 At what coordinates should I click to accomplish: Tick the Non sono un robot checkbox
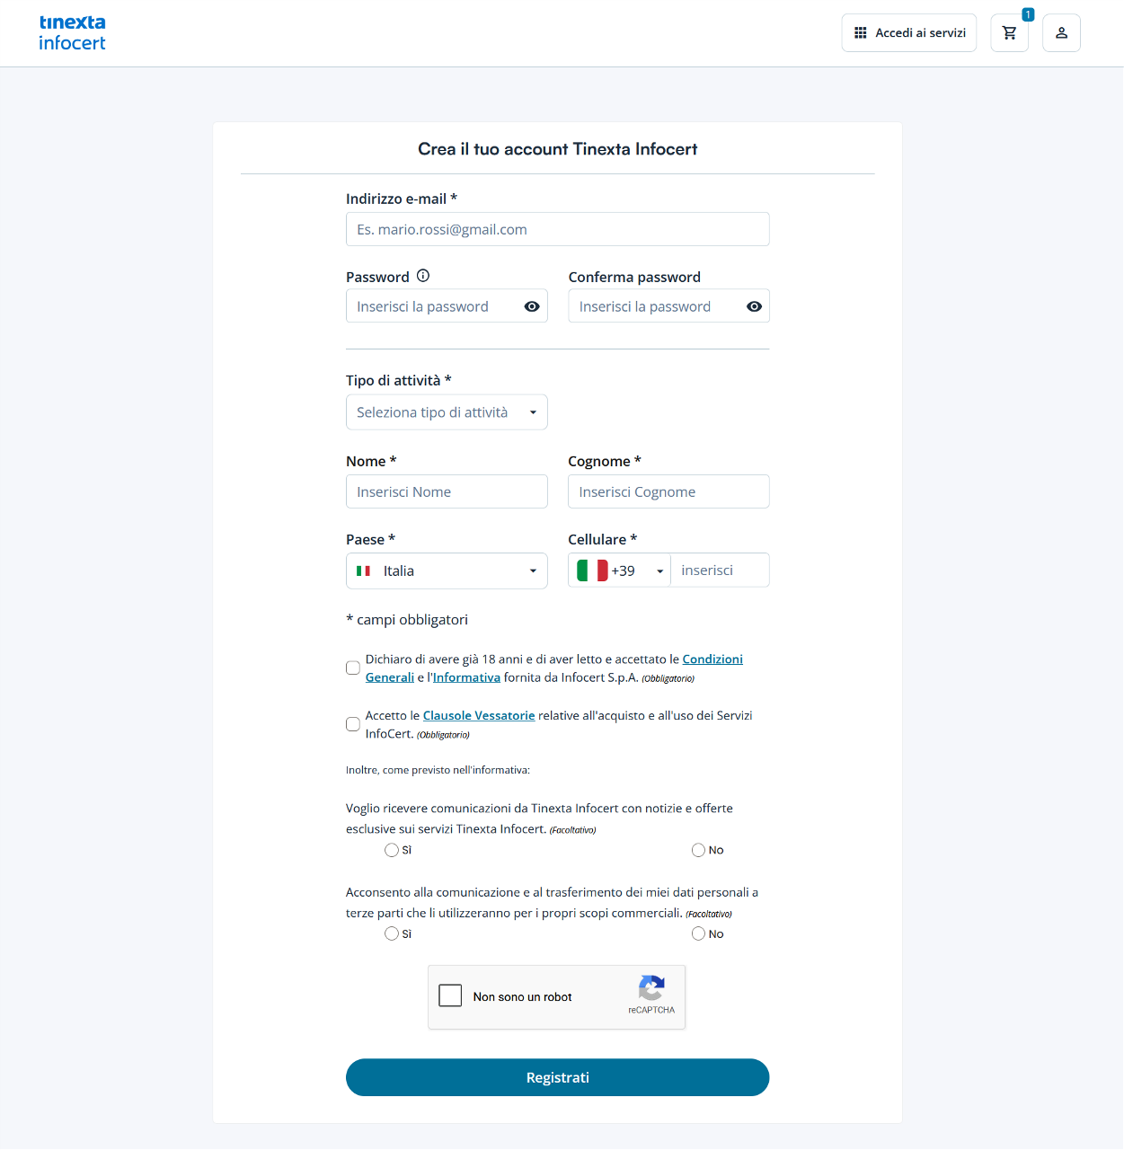point(450,995)
